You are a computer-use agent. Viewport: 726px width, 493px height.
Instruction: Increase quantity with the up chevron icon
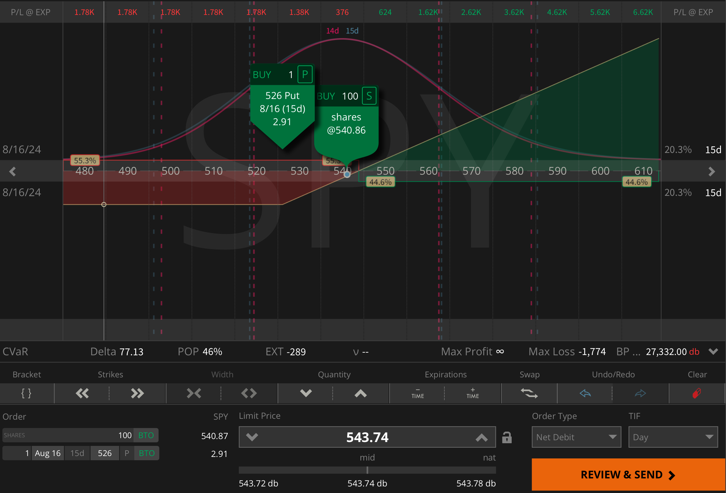[x=360, y=393]
